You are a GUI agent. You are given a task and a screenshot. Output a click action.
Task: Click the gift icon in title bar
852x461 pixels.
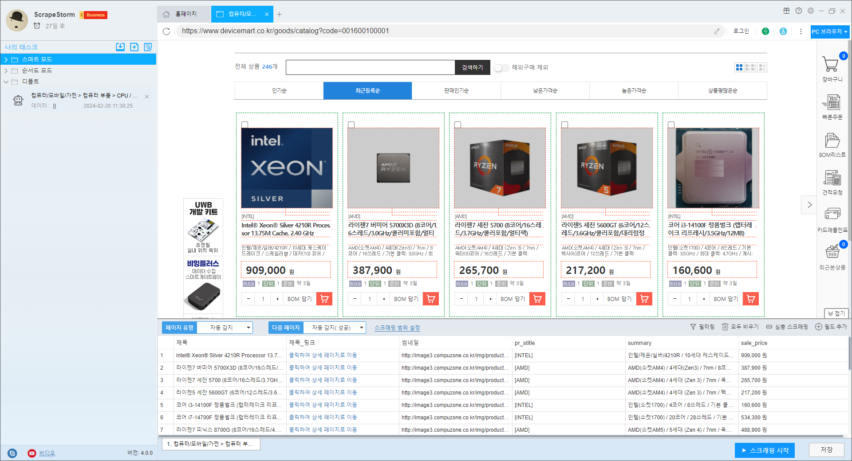[786, 11]
